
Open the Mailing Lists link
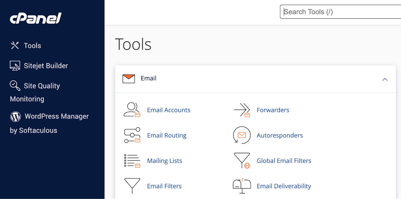coord(165,161)
